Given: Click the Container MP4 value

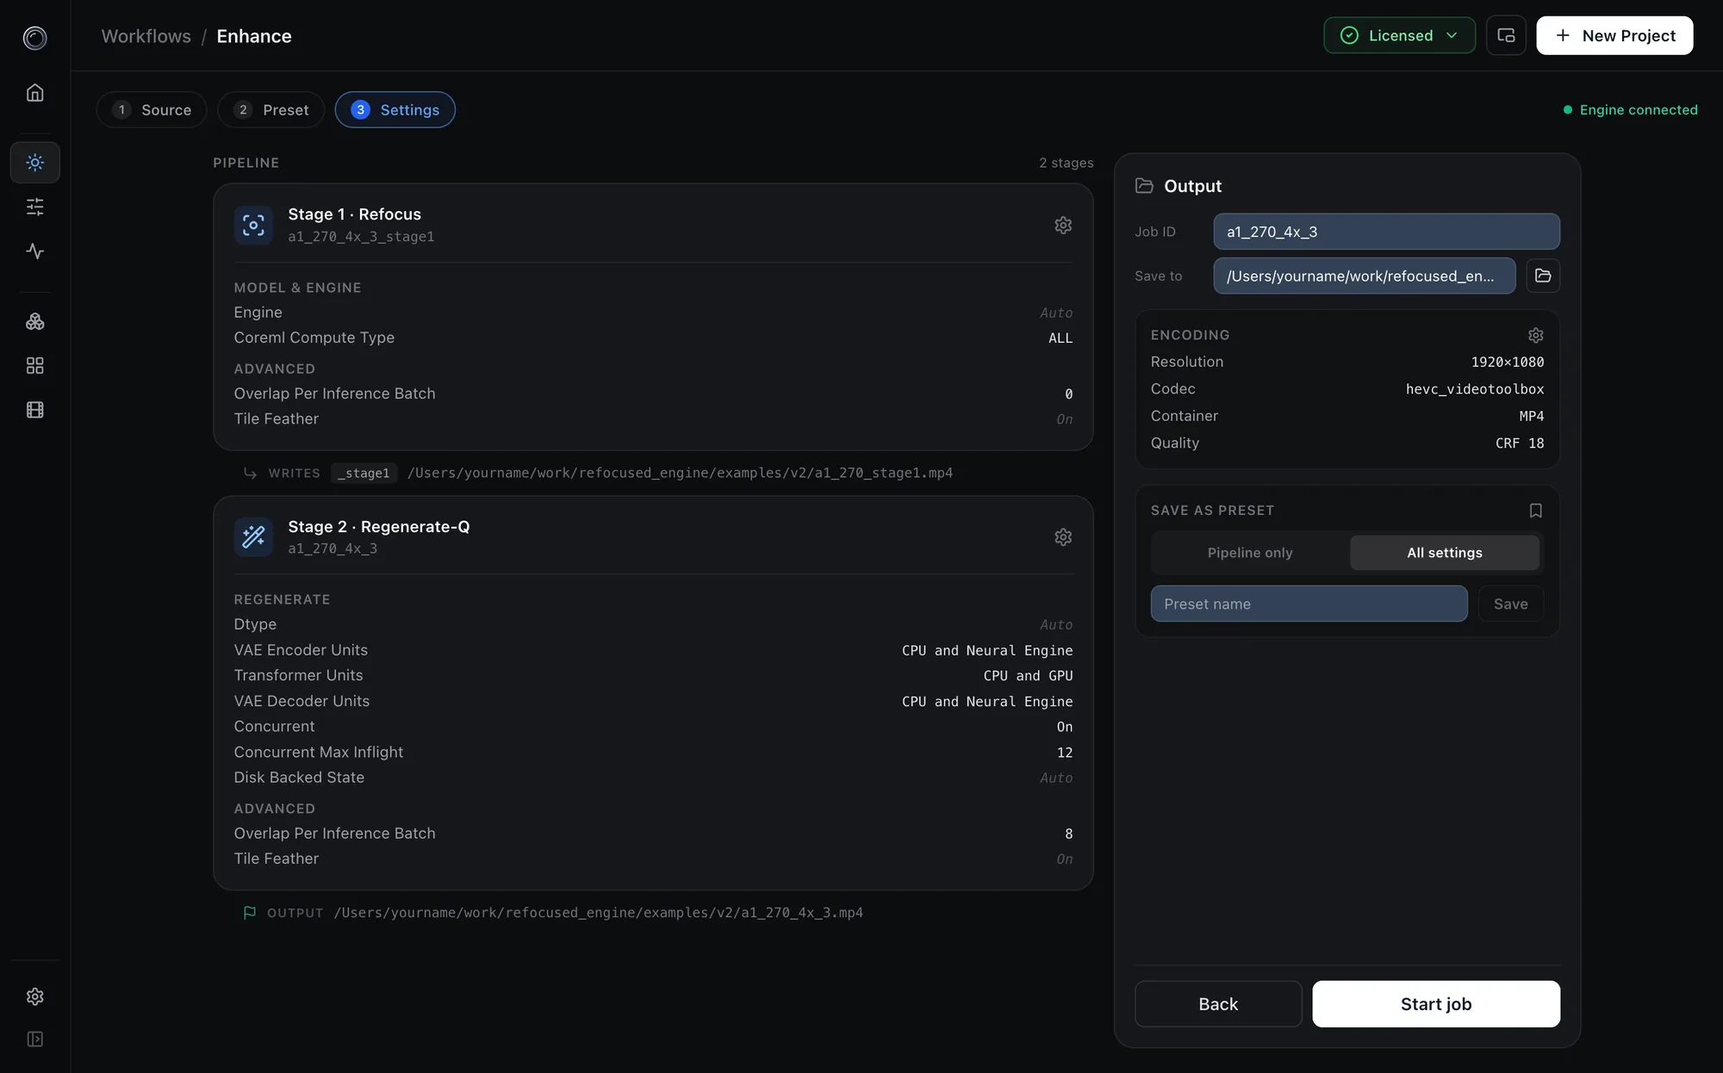Looking at the screenshot, I should (1531, 417).
